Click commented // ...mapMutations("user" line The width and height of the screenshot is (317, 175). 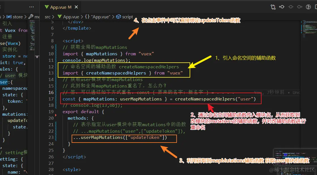[129, 131]
